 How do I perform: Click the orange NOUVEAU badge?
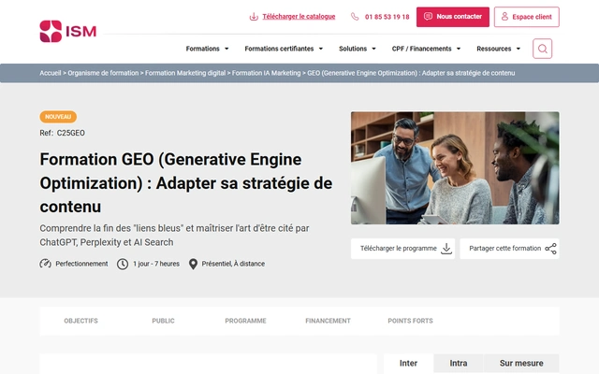point(58,117)
